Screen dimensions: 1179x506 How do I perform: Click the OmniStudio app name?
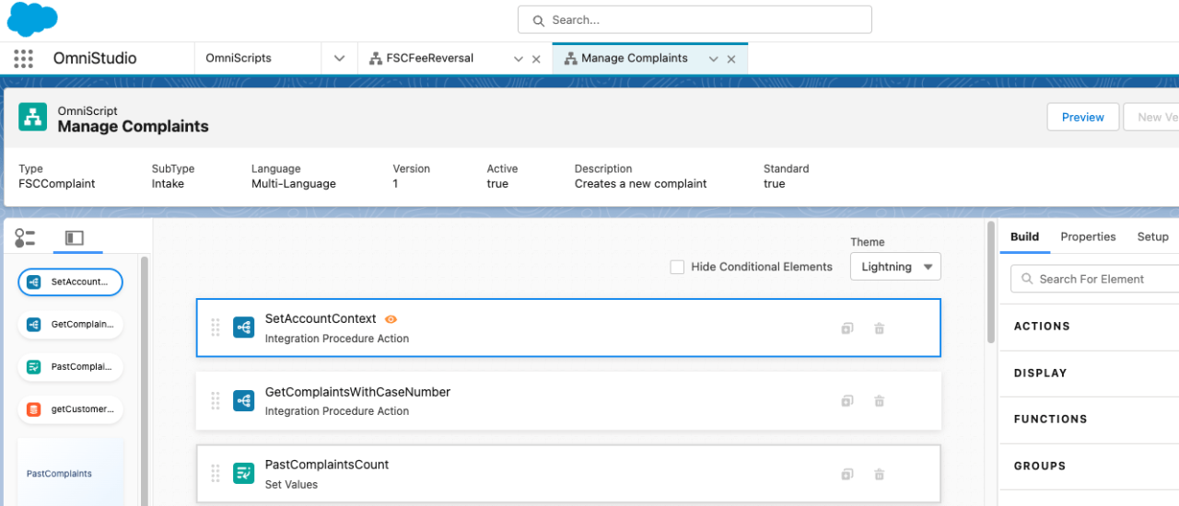[x=95, y=58]
